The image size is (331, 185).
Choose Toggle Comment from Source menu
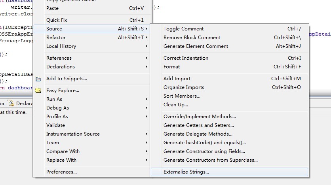(x=183, y=29)
